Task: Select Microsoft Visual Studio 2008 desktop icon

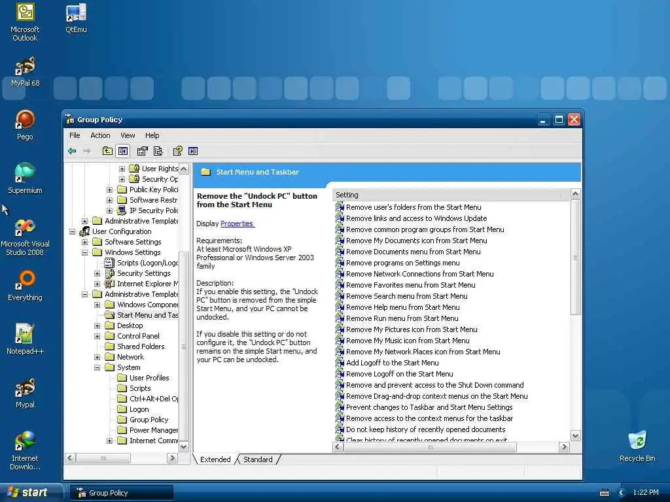Action: point(25,237)
